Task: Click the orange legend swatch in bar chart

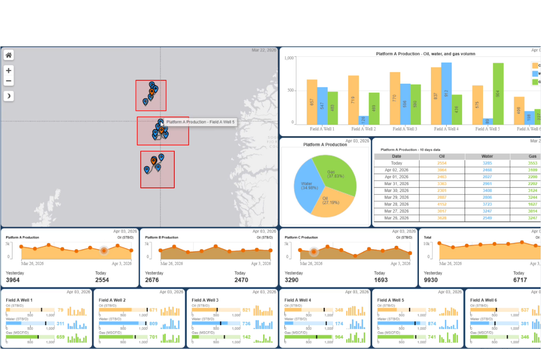Action: pos(535,65)
